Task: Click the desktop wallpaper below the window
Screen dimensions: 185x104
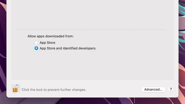Action: click(92, 101)
